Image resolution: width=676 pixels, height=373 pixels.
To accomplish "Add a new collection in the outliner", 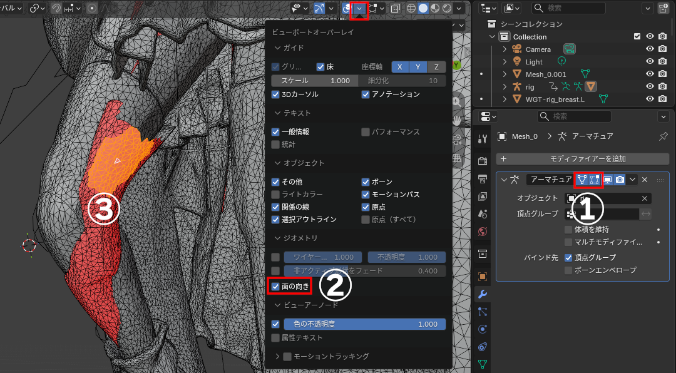I will point(663,8).
